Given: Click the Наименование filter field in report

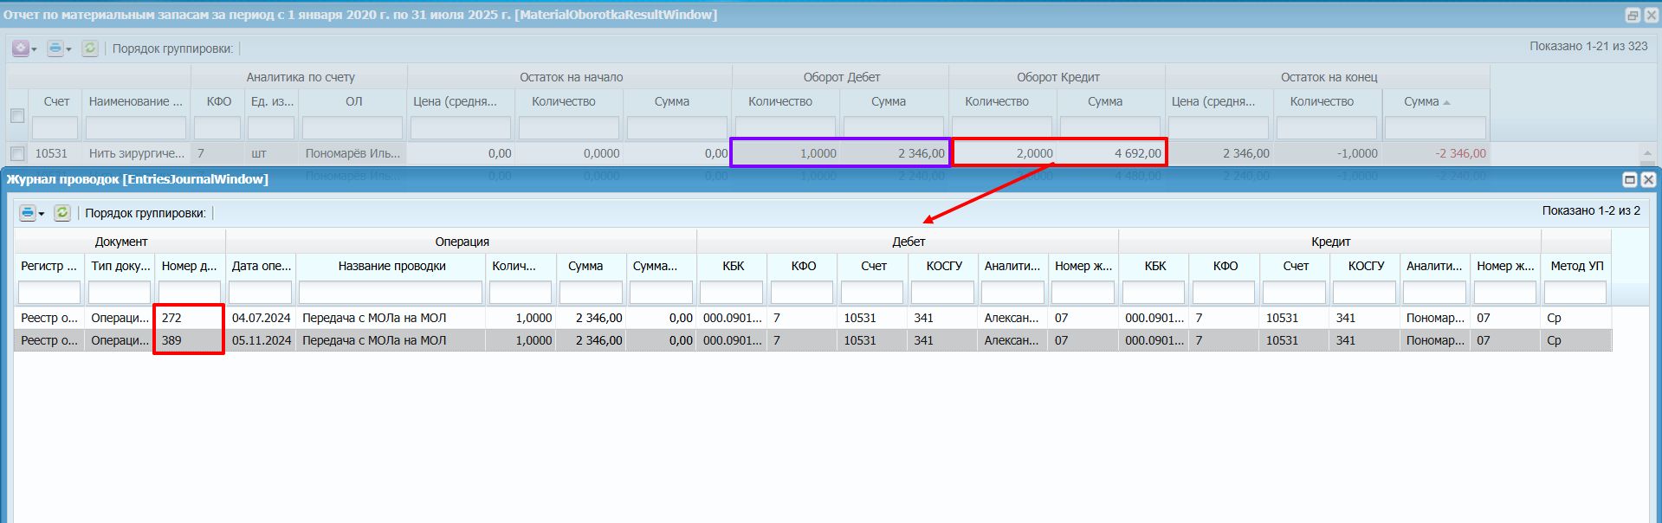Looking at the screenshot, I should point(137,128).
